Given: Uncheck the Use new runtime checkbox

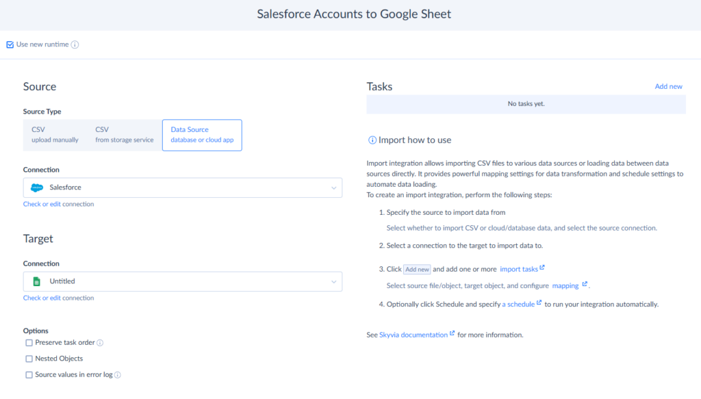Looking at the screenshot, I should click(x=10, y=44).
